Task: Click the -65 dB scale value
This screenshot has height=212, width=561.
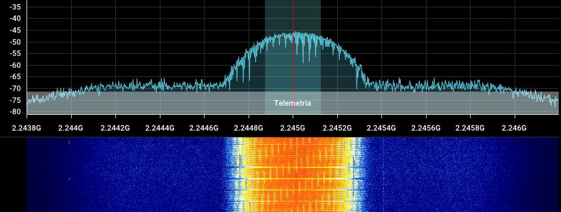Action: [15, 77]
